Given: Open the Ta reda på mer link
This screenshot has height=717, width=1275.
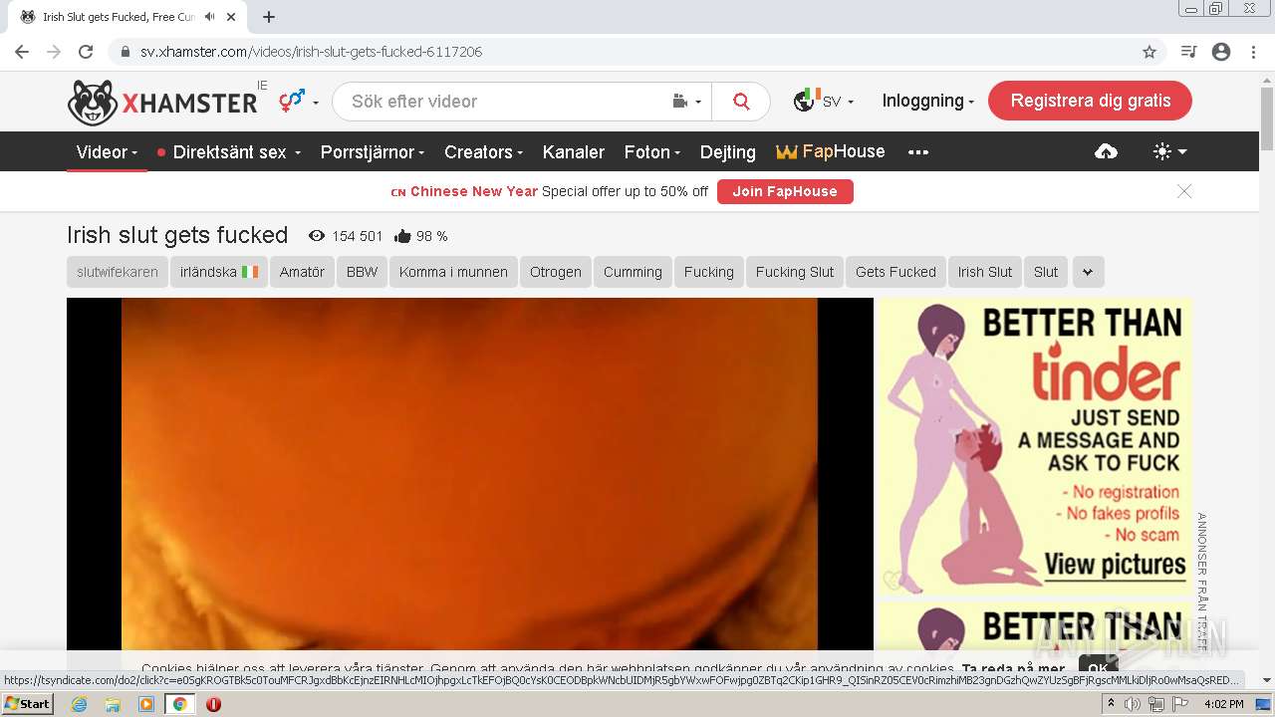Looking at the screenshot, I should coord(1013,669).
